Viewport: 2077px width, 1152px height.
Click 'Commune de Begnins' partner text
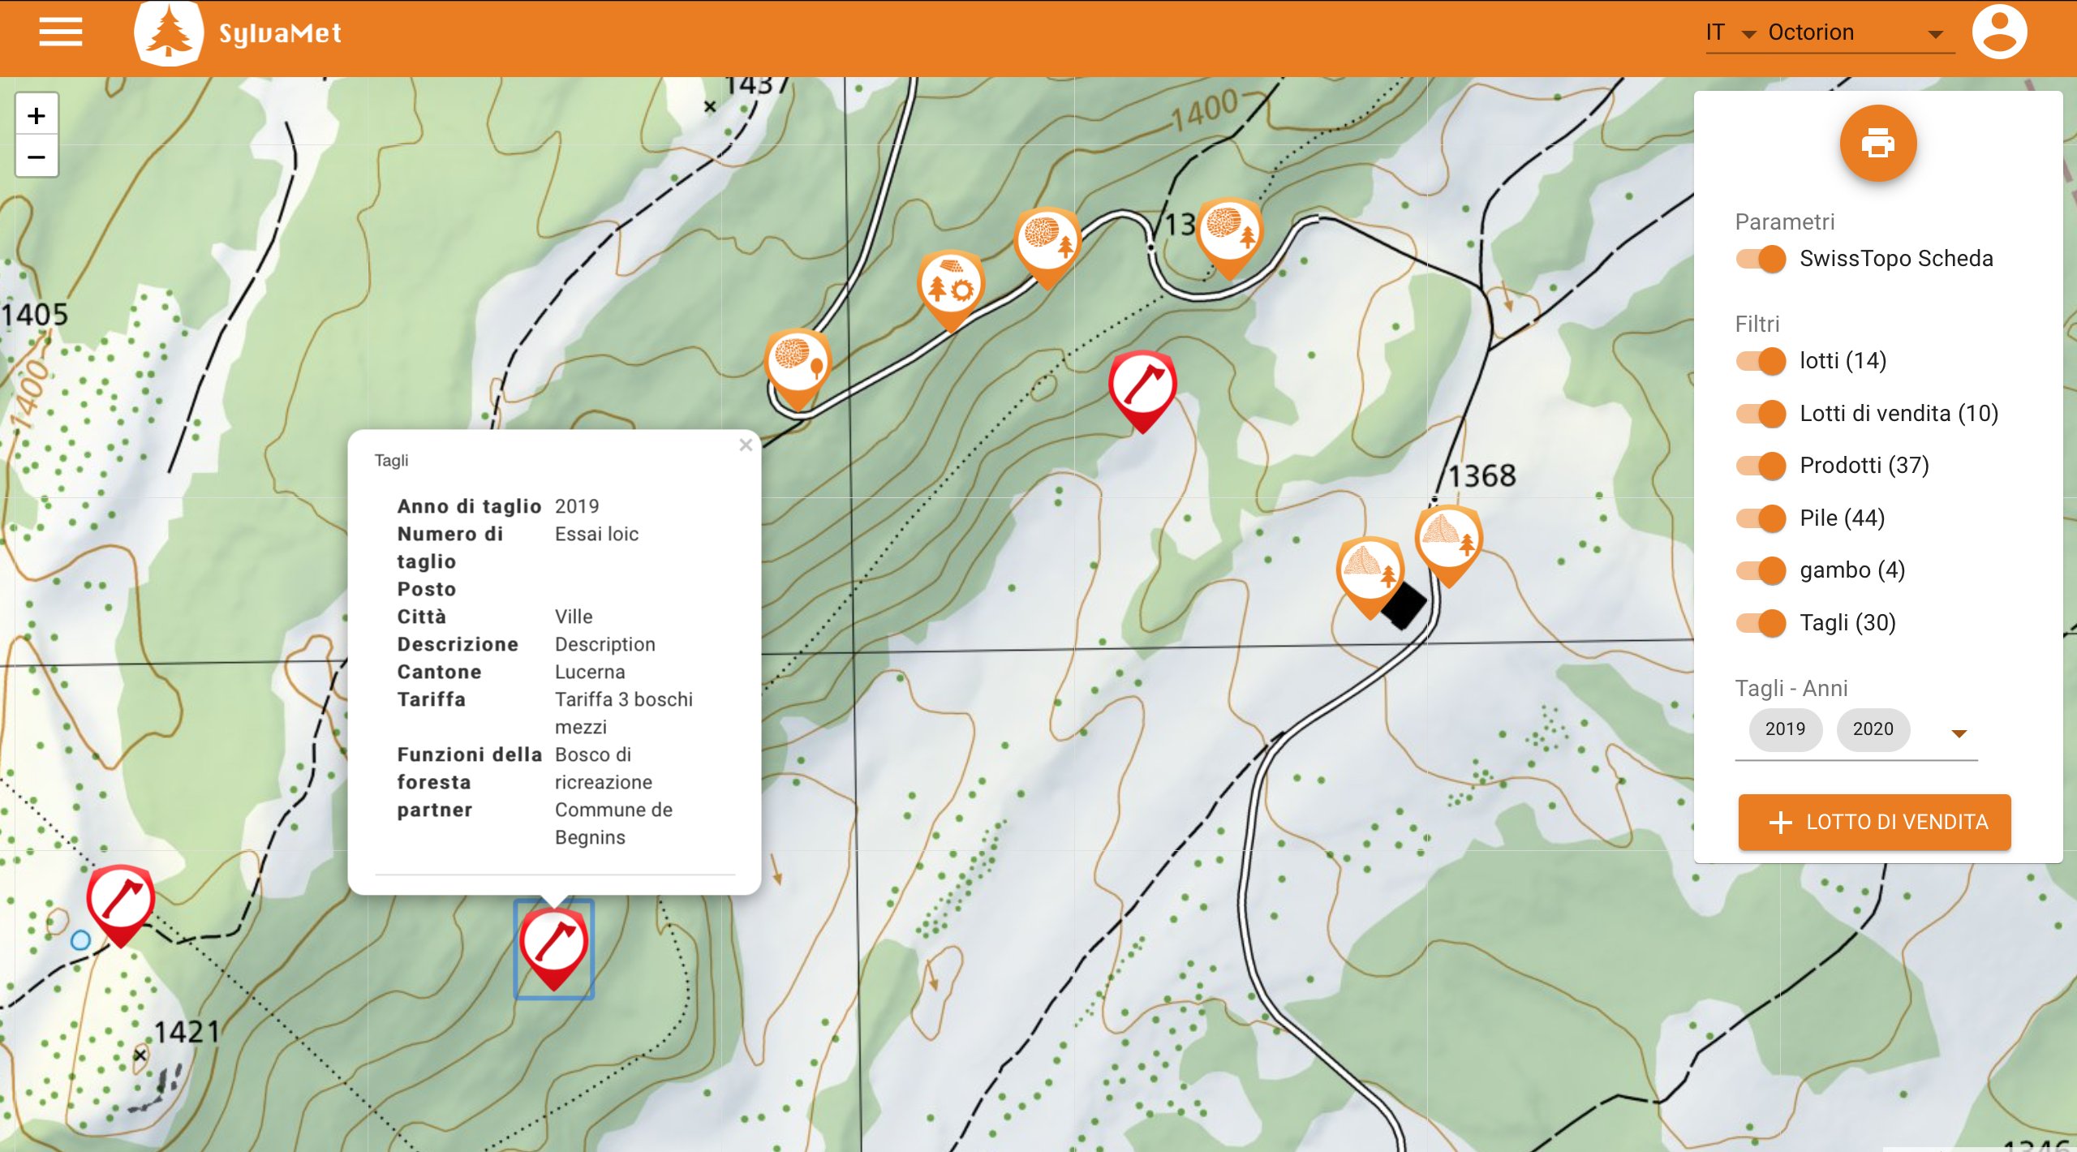pyautogui.click(x=613, y=823)
